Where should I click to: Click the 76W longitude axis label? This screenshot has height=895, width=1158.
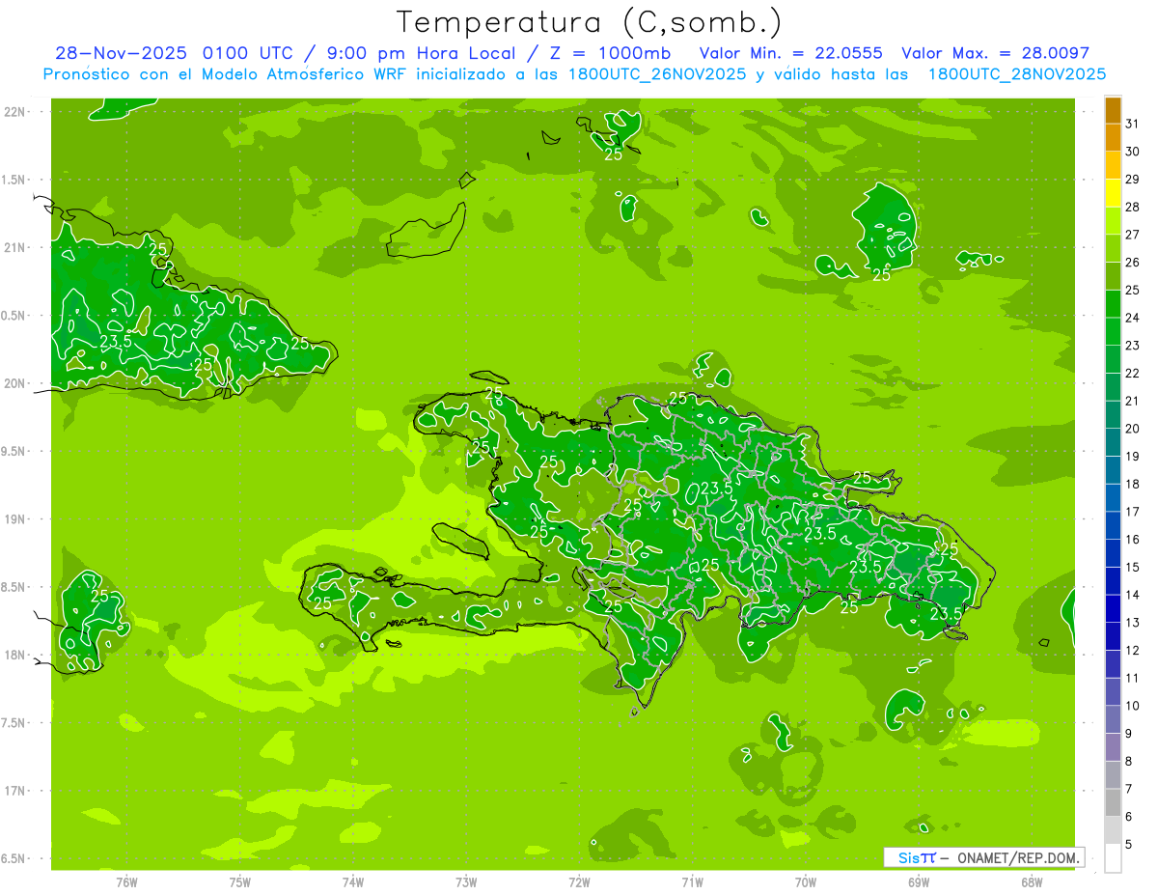coord(126,881)
